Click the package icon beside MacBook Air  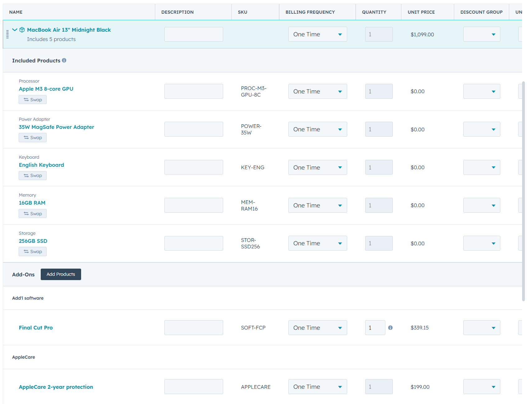point(22,30)
